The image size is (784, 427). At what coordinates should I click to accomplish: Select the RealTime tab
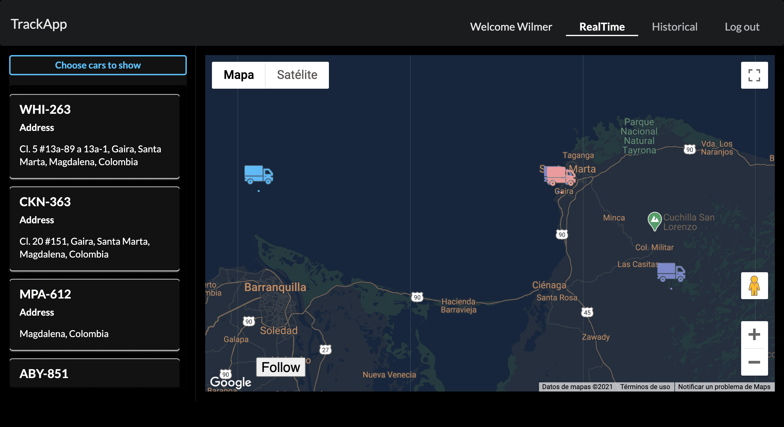(x=602, y=27)
